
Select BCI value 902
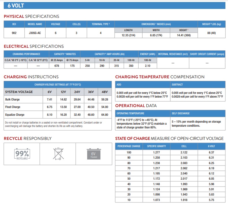(14, 33)
